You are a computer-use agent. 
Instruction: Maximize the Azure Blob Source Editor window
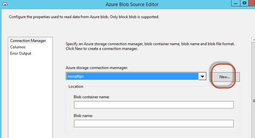point(244,3)
